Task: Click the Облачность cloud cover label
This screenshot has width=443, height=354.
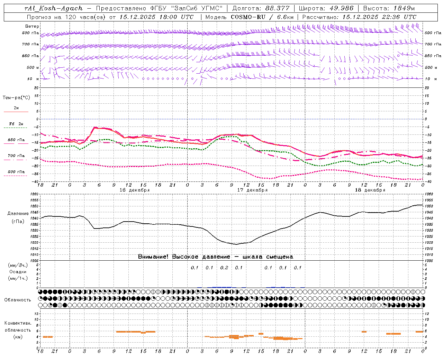Action: click(18, 300)
